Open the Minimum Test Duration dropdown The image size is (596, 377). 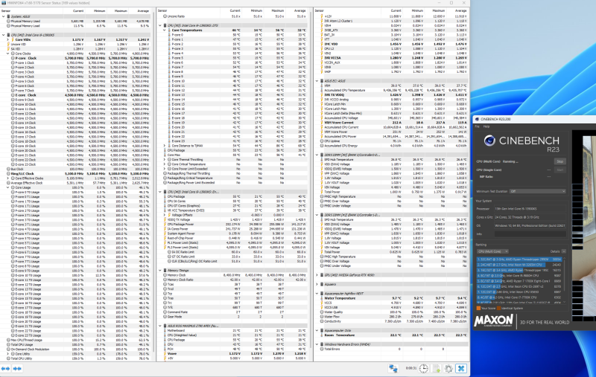coord(537,192)
